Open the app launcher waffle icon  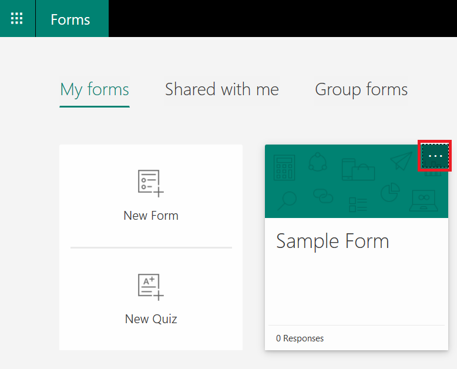(17, 18)
